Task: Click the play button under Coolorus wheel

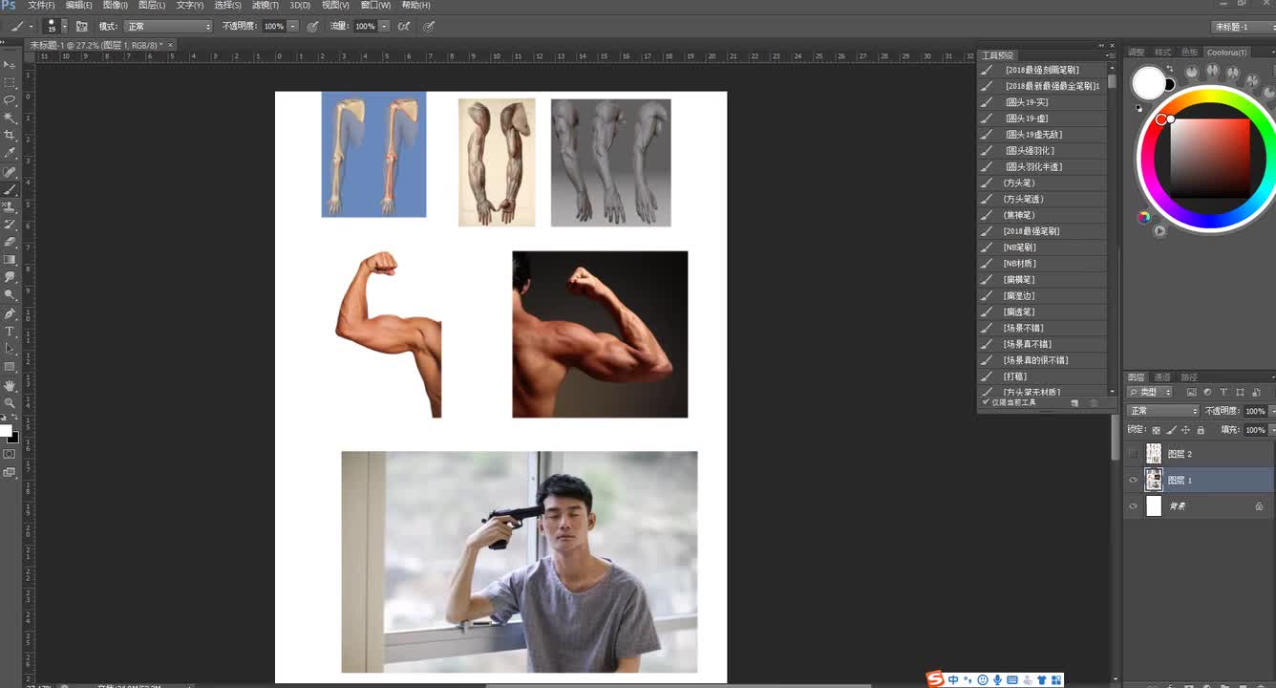Action: (1159, 231)
